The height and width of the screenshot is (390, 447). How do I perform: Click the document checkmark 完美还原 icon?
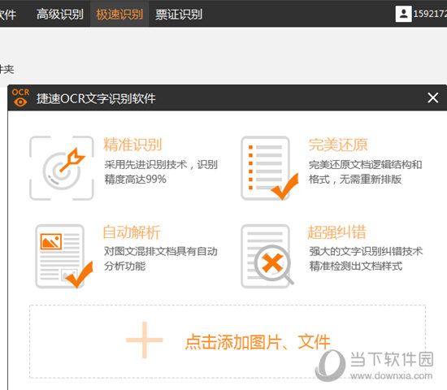click(x=269, y=168)
